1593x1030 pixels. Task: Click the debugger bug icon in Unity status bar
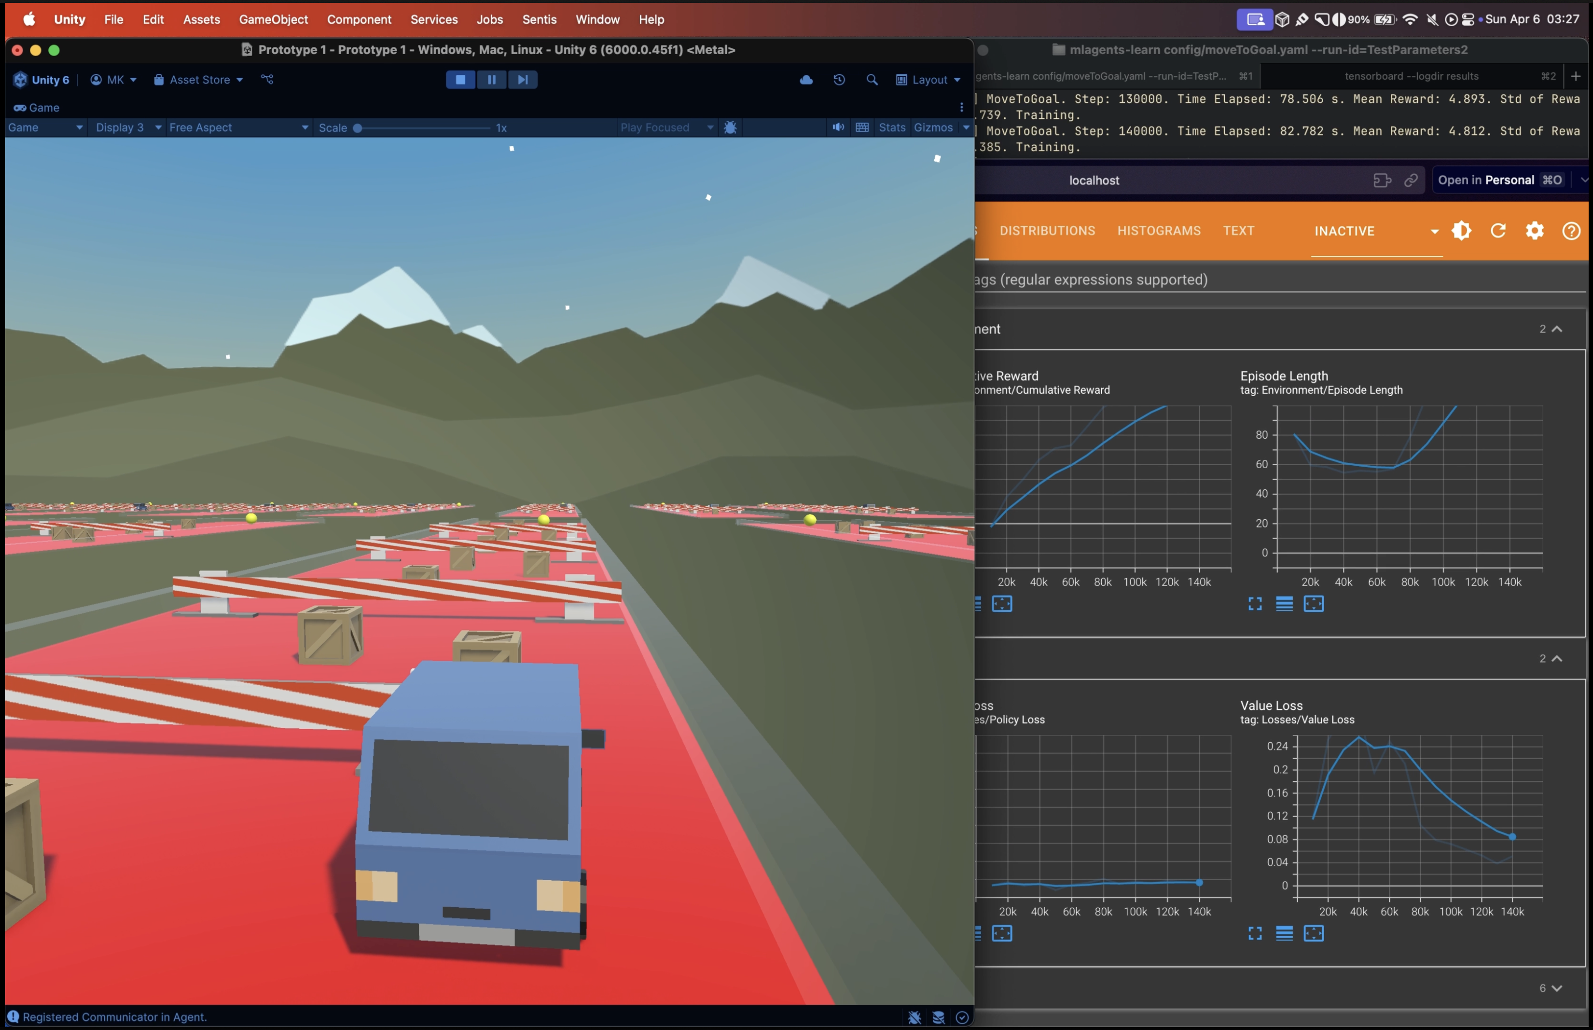(914, 1017)
